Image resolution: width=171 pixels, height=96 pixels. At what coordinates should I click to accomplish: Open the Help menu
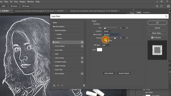pyautogui.click(x=37, y=2)
